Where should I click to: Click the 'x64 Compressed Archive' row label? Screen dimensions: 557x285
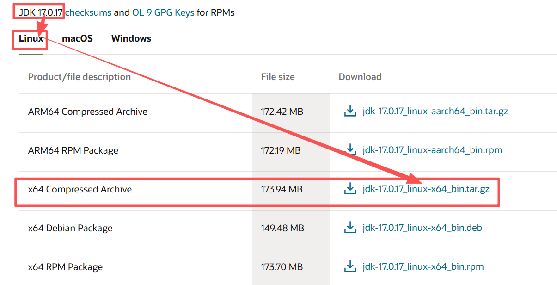(80, 189)
